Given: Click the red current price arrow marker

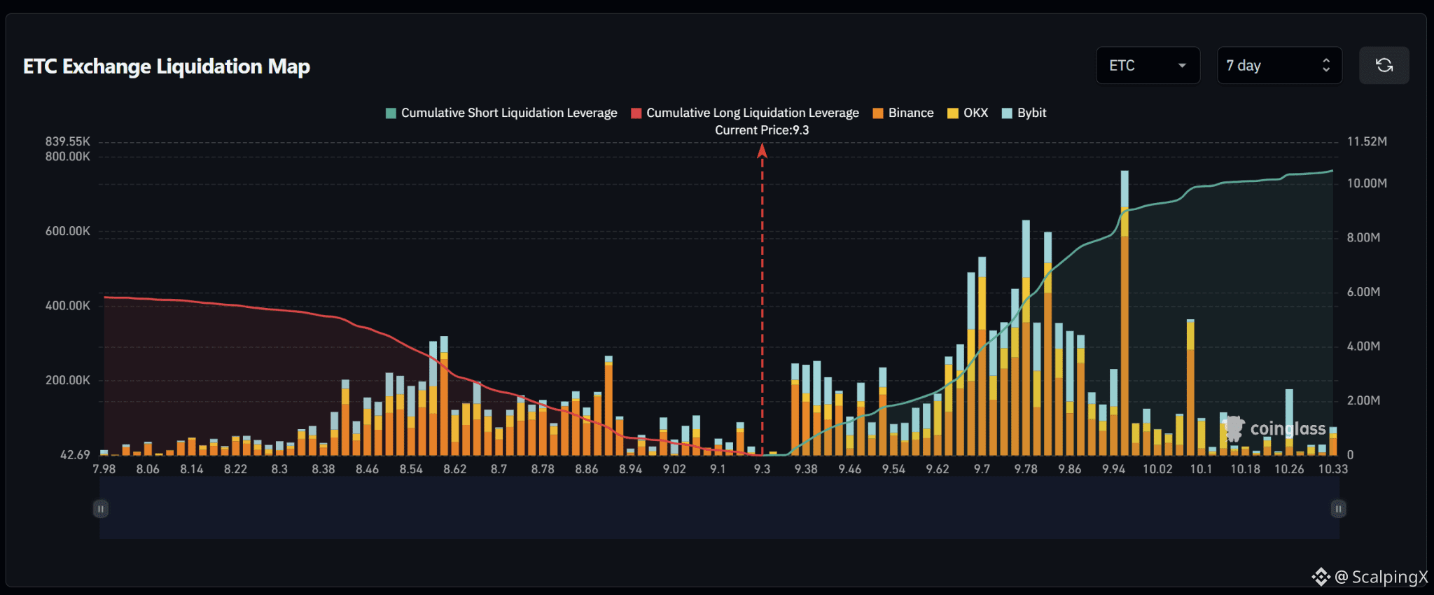Looking at the screenshot, I should point(763,150).
